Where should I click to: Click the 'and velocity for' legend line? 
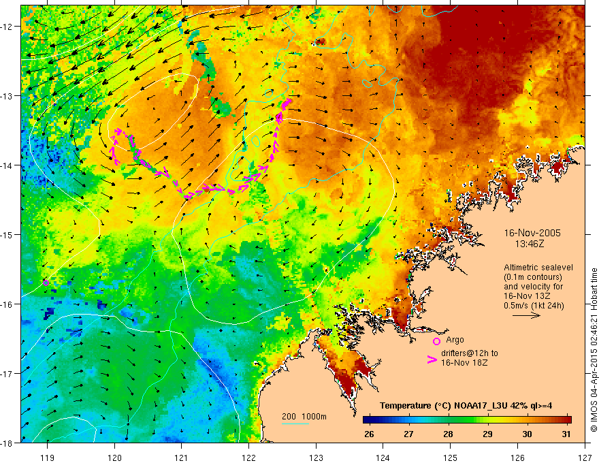(533, 287)
